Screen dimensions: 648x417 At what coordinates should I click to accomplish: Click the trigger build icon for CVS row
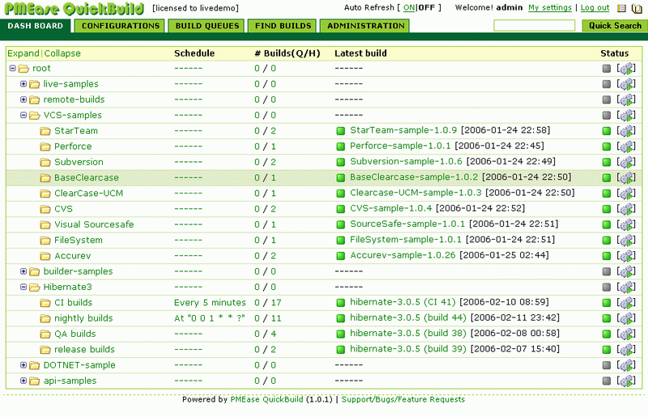[626, 209]
